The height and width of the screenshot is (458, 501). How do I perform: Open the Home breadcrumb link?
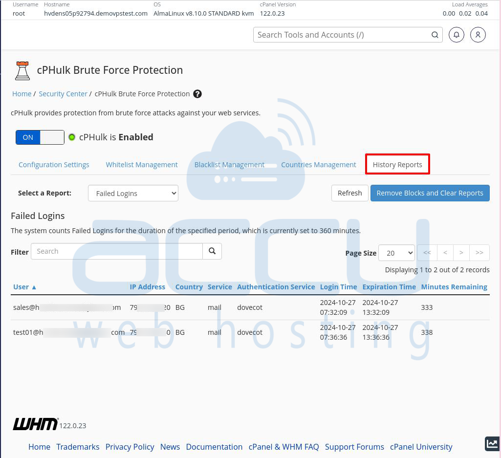[x=22, y=94]
